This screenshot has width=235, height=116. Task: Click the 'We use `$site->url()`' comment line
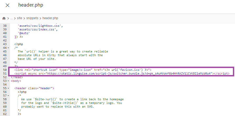pos(72,99)
